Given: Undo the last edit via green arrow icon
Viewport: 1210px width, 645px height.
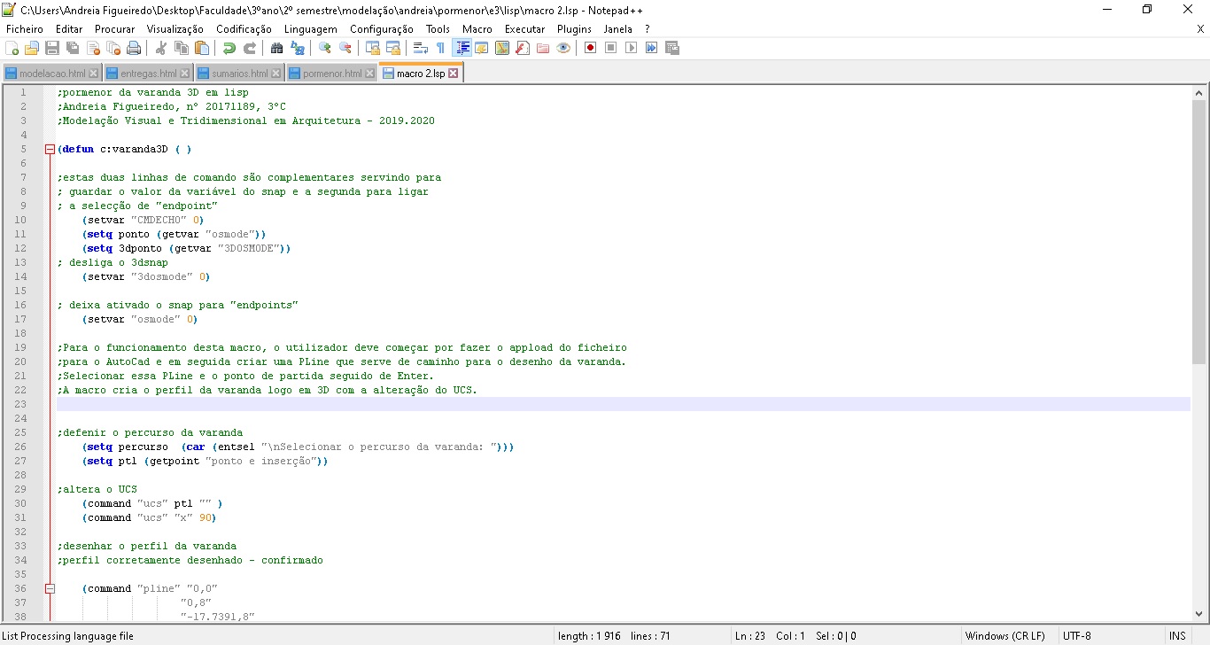Looking at the screenshot, I should 229,48.
